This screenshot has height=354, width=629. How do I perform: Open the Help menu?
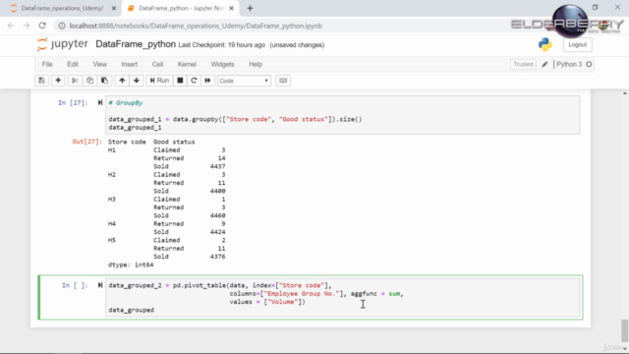256,64
